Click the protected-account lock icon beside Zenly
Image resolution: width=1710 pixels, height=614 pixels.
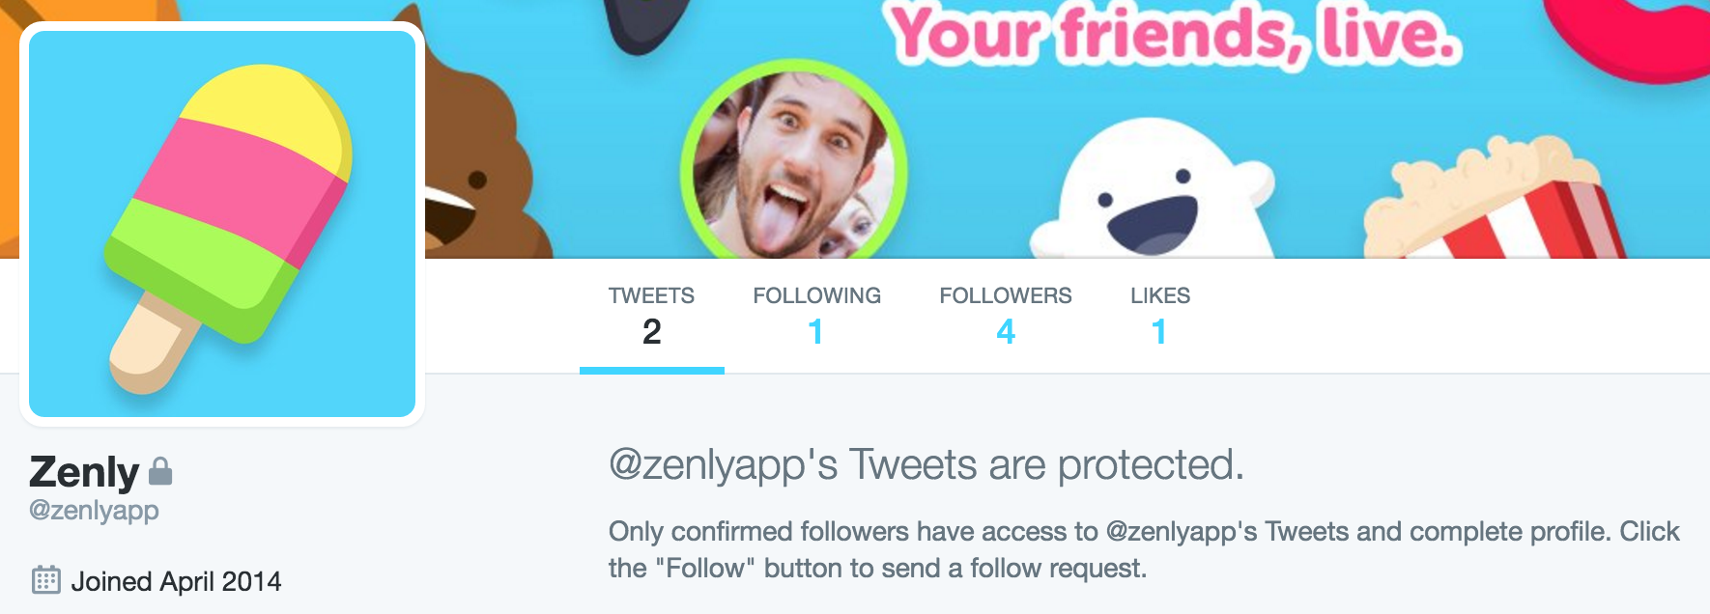tap(160, 471)
